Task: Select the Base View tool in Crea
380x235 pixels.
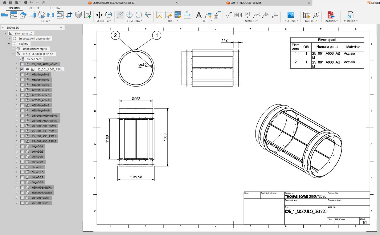Action: [x=5, y=15]
